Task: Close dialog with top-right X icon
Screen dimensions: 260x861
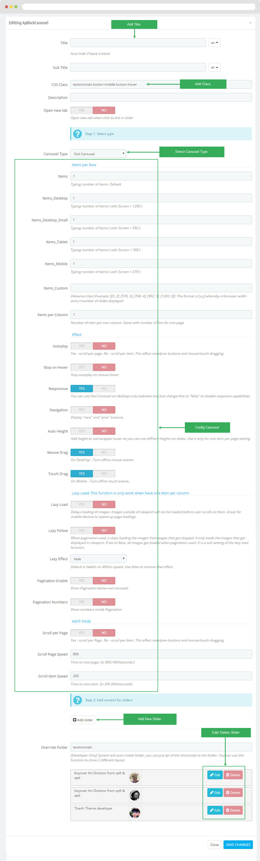Action: [x=250, y=23]
